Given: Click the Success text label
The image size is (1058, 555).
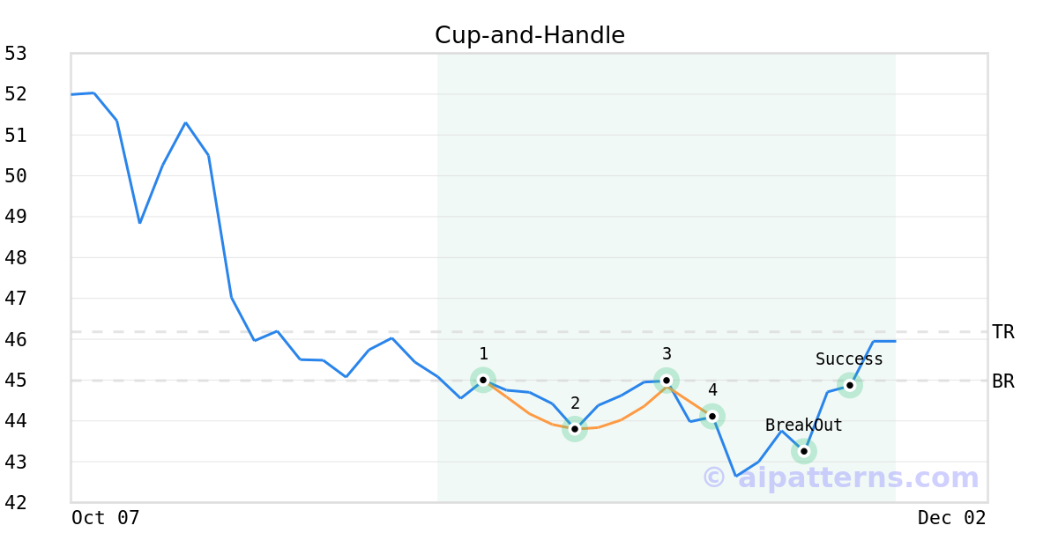Looking at the screenshot, I should [x=849, y=359].
